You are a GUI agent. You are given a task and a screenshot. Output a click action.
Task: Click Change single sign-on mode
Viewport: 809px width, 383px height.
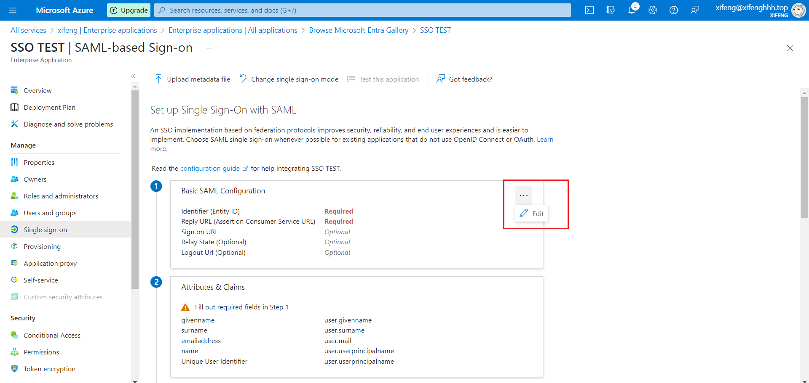click(x=289, y=79)
